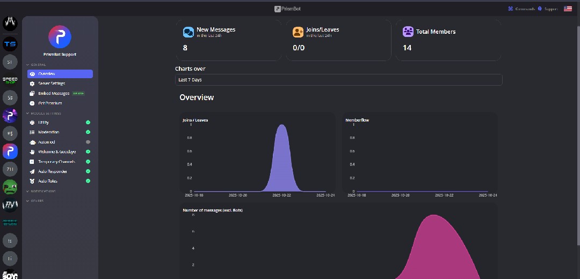The image size is (580, 279).
Task: Open Server Settings in the sidebar
Action: (52, 84)
